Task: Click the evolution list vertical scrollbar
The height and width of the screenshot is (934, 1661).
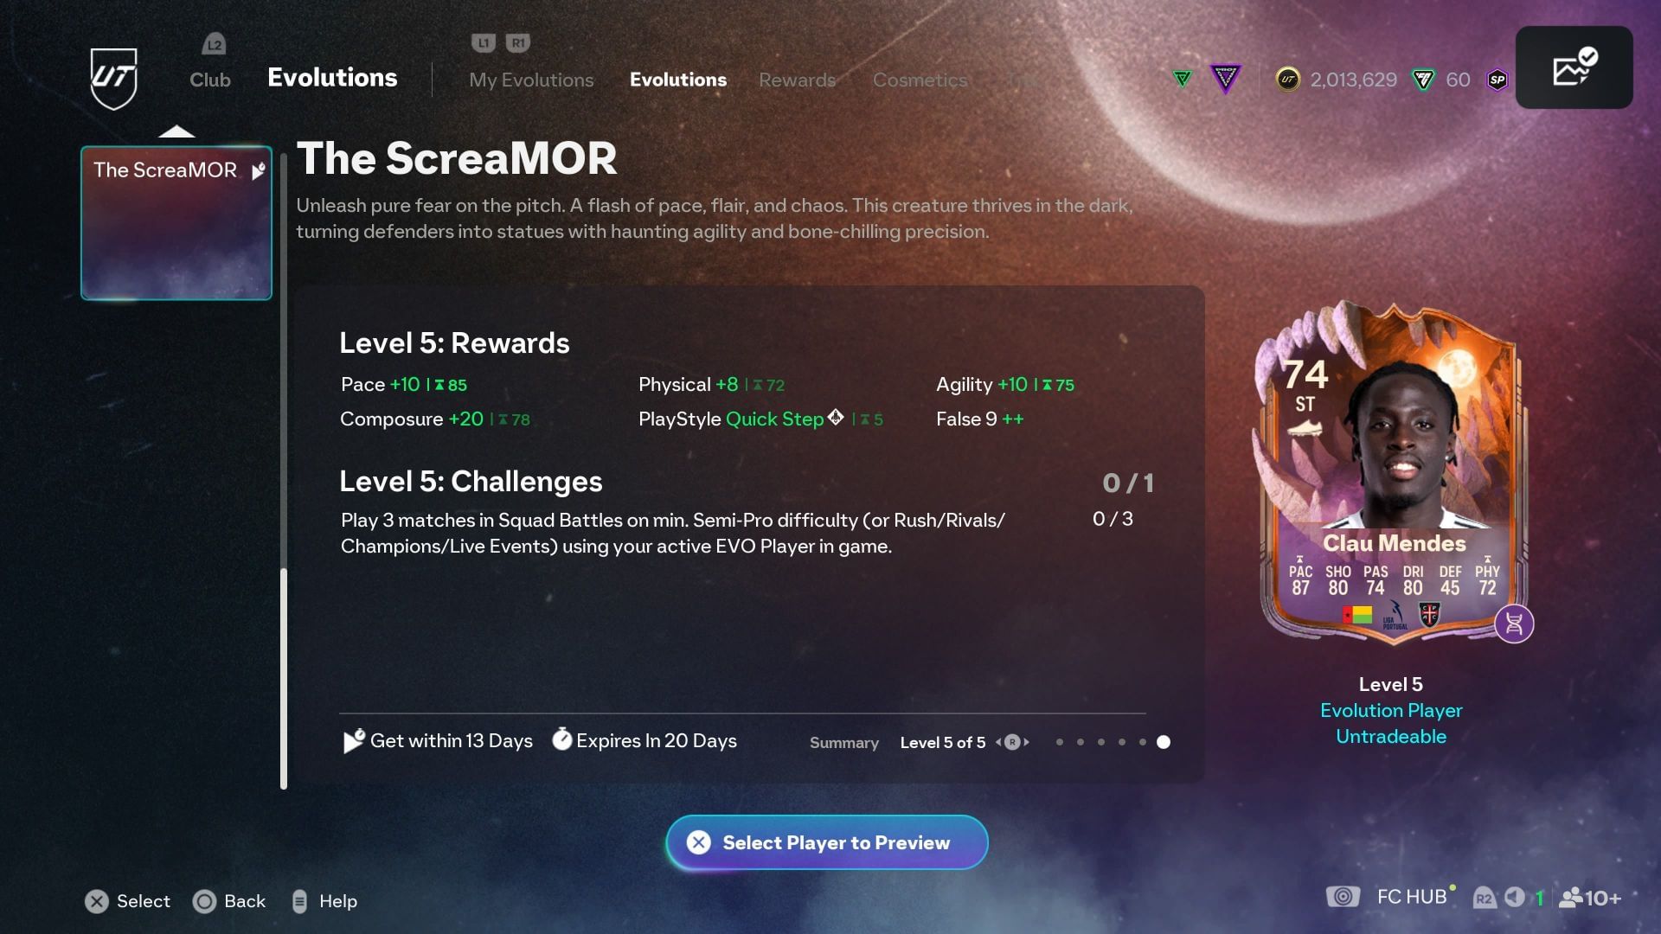Action: (284, 678)
